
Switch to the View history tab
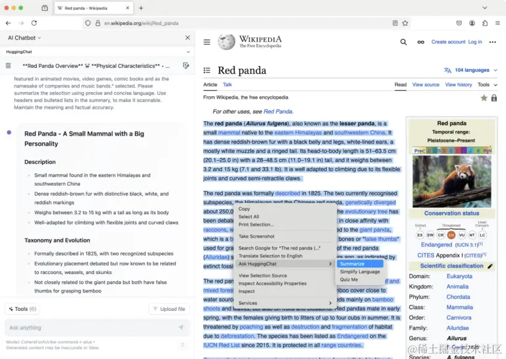point(459,84)
